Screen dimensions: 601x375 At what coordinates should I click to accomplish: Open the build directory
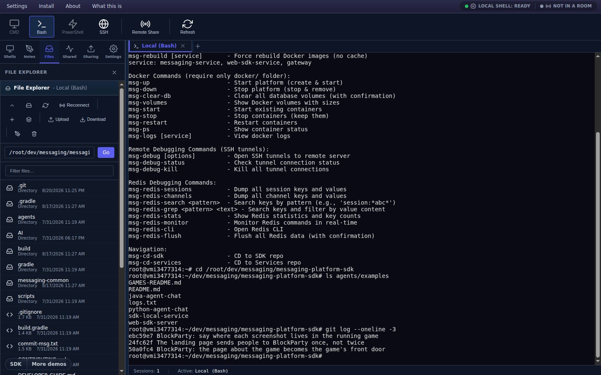coord(59,251)
